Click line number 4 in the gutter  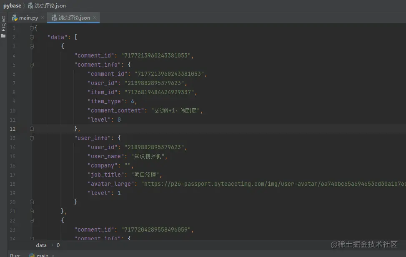14,56
